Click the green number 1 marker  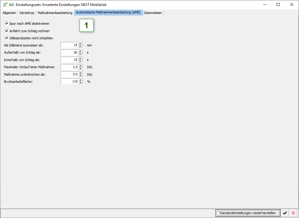(86, 26)
